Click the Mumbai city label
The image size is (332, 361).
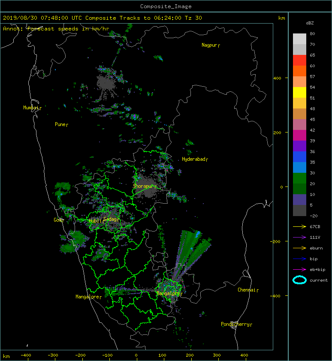31,108
